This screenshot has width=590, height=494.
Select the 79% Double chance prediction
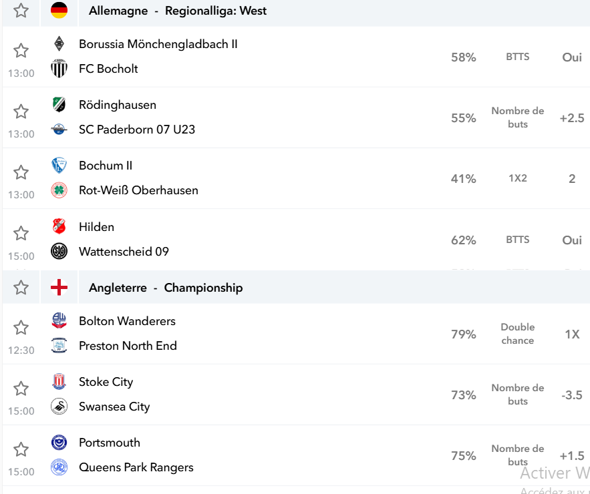517,334
